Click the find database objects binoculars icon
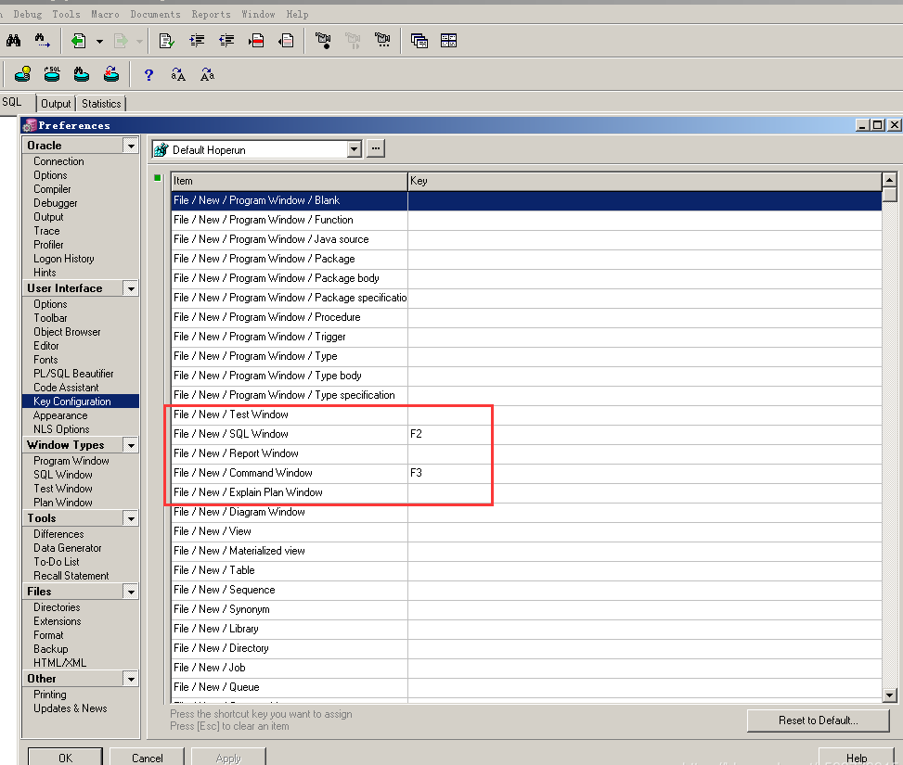 (82, 74)
